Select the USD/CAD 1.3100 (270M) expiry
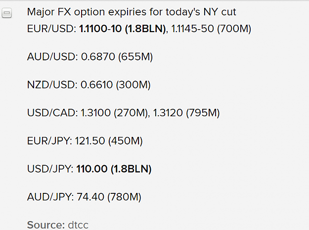The width and height of the screenshot is (309, 230). [114, 113]
